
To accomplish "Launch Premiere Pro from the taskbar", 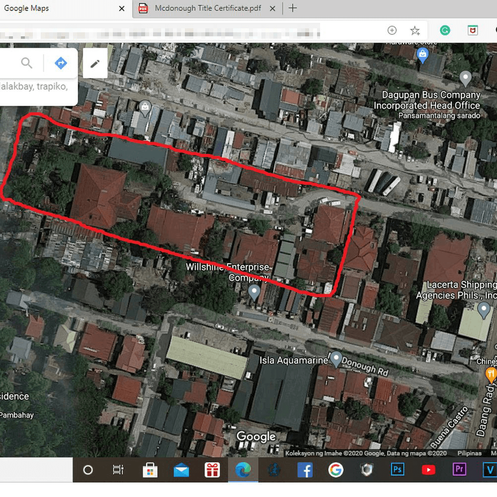I will 459,470.
